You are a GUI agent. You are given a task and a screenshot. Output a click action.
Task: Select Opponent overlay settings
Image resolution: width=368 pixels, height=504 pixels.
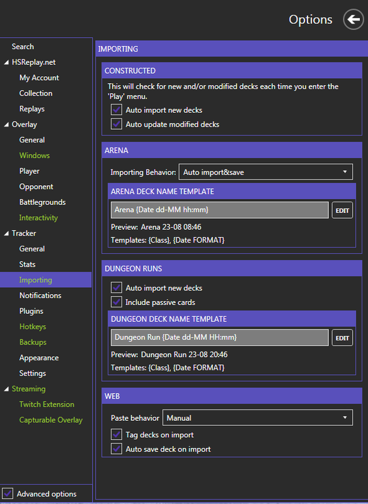36,186
